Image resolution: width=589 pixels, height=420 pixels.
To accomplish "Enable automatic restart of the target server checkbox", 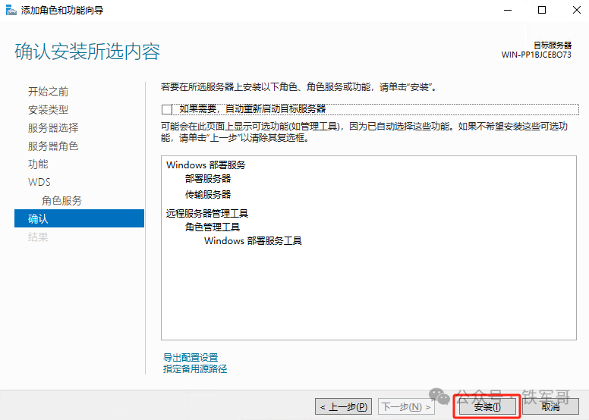I will tap(167, 109).
